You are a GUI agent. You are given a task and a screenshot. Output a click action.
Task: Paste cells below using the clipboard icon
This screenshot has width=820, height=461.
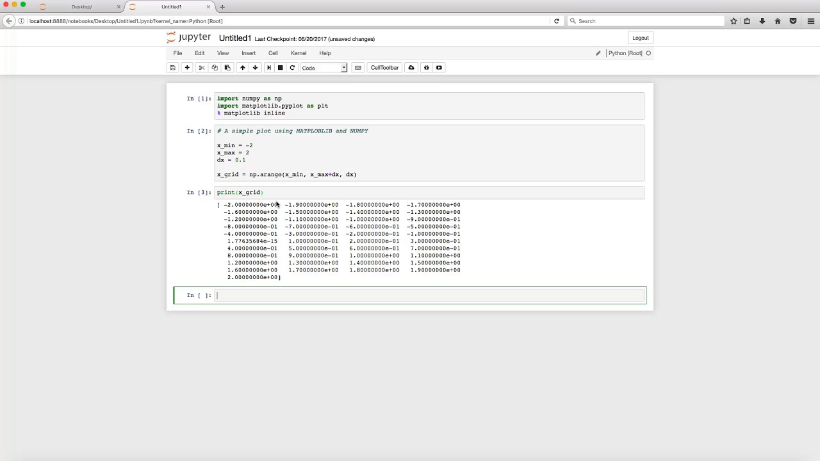click(227, 68)
